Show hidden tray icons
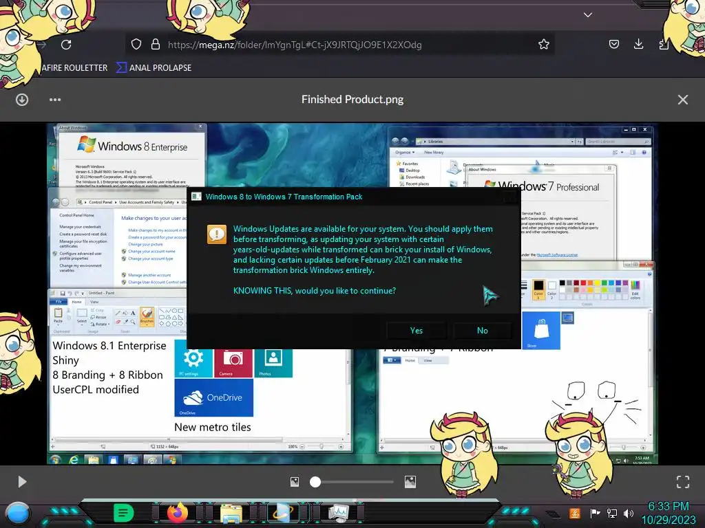 click(553, 513)
